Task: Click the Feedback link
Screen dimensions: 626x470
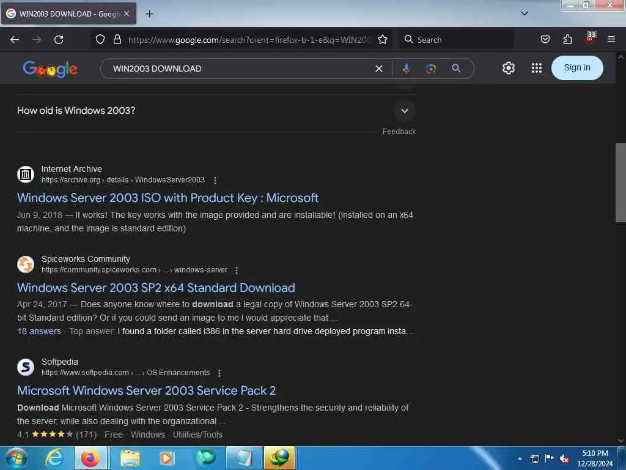Action: tap(399, 132)
